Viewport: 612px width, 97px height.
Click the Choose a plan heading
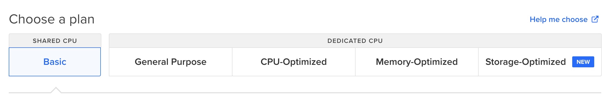click(52, 19)
